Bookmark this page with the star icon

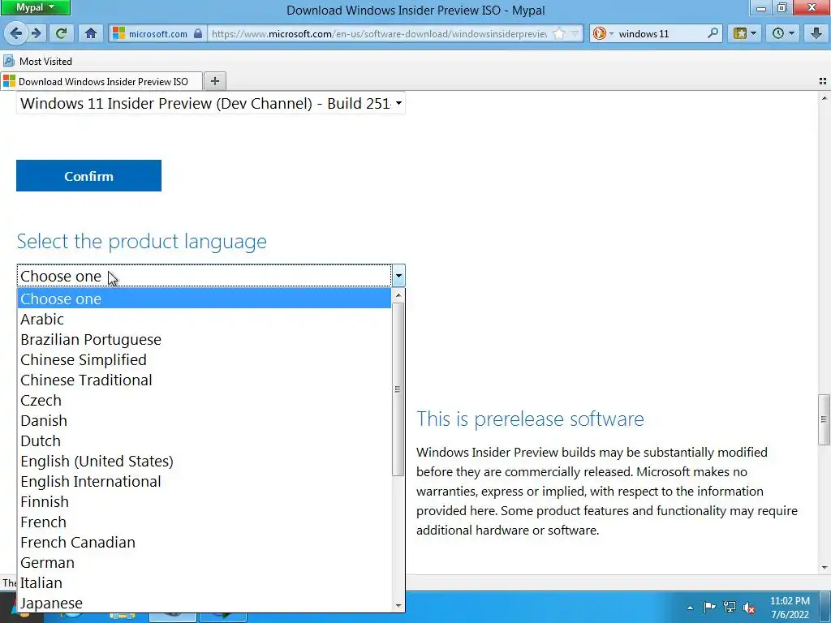[558, 33]
